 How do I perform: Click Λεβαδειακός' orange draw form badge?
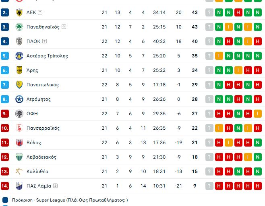pyautogui.click(x=248, y=157)
